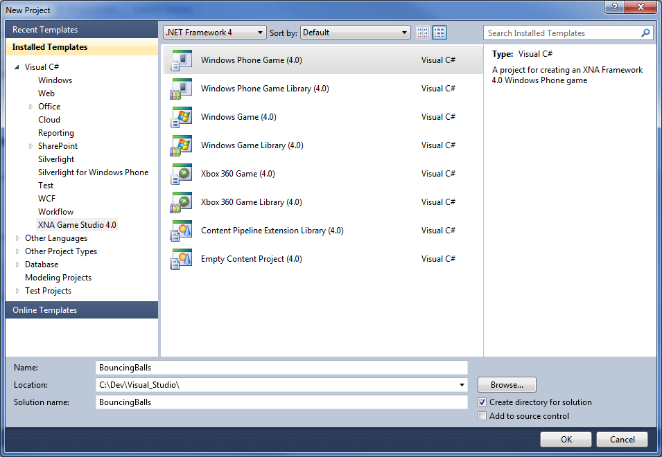This screenshot has height=457, width=662.
Task: Expand the Office tree node
Action: (31, 107)
